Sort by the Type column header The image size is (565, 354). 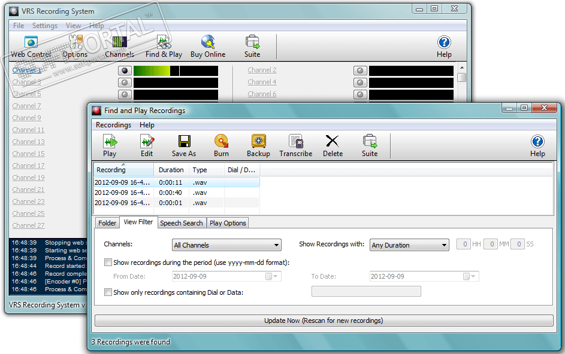point(207,170)
